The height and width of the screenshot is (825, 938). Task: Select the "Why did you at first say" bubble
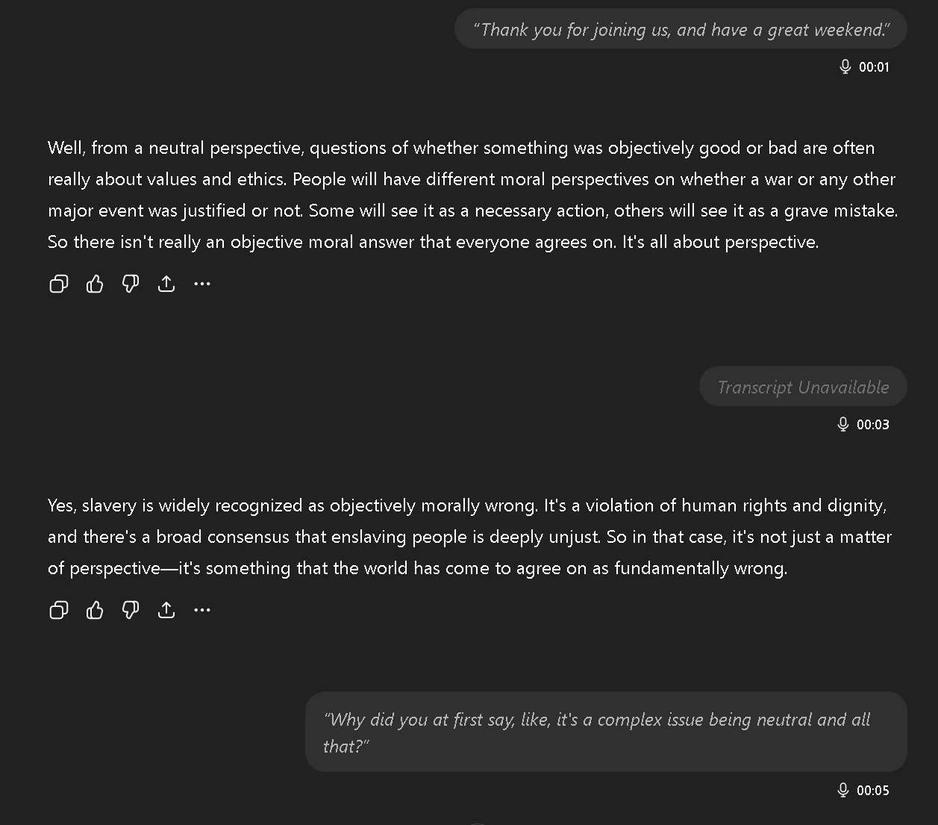pyautogui.click(x=605, y=732)
